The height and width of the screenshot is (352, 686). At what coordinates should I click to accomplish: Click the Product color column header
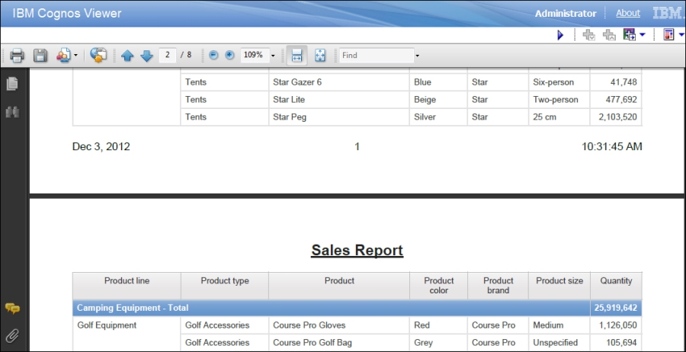click(x=439, y=286)
